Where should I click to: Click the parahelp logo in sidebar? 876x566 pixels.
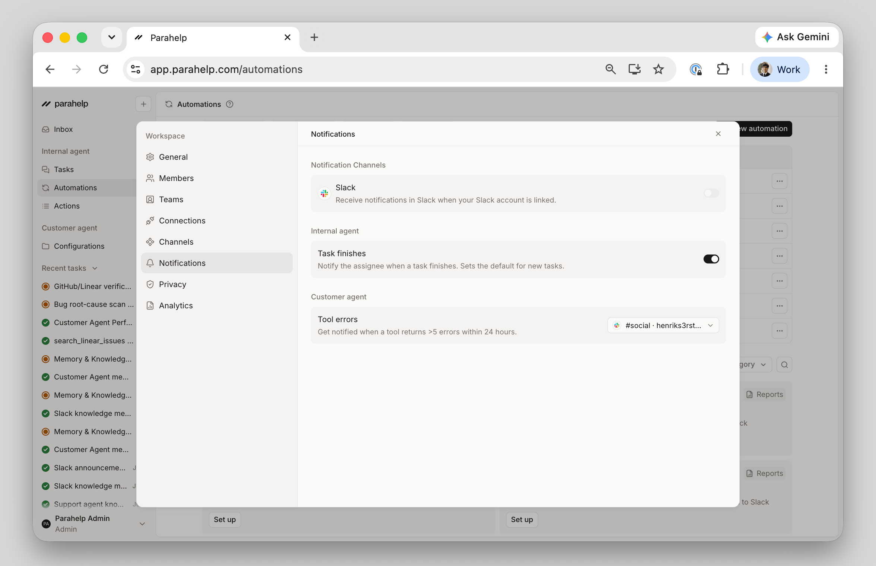(65, 104)
